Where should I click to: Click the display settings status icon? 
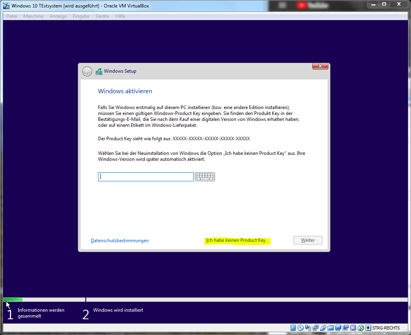coord(338,328)
